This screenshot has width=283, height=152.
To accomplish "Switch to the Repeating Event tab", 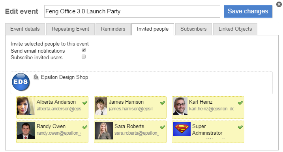I will coord(70,29).
